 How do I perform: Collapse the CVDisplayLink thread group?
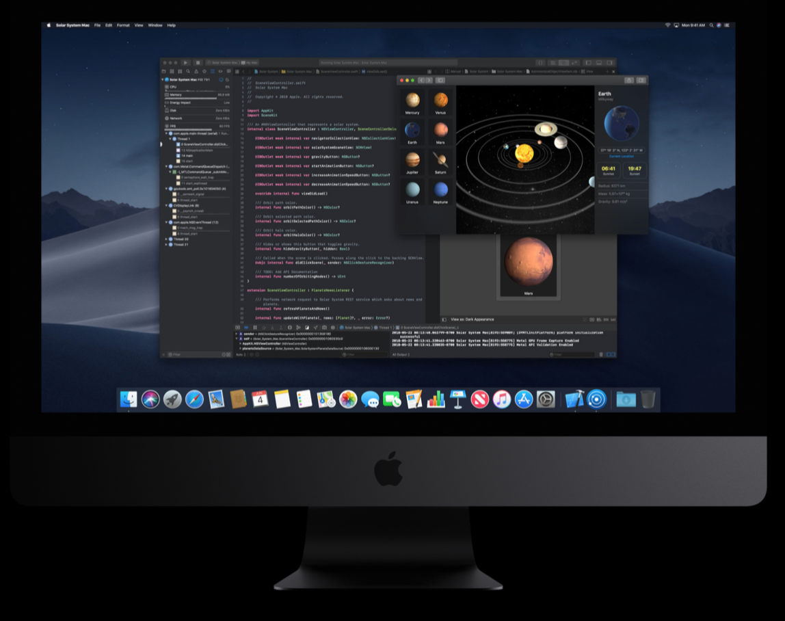tap(166, 205)
